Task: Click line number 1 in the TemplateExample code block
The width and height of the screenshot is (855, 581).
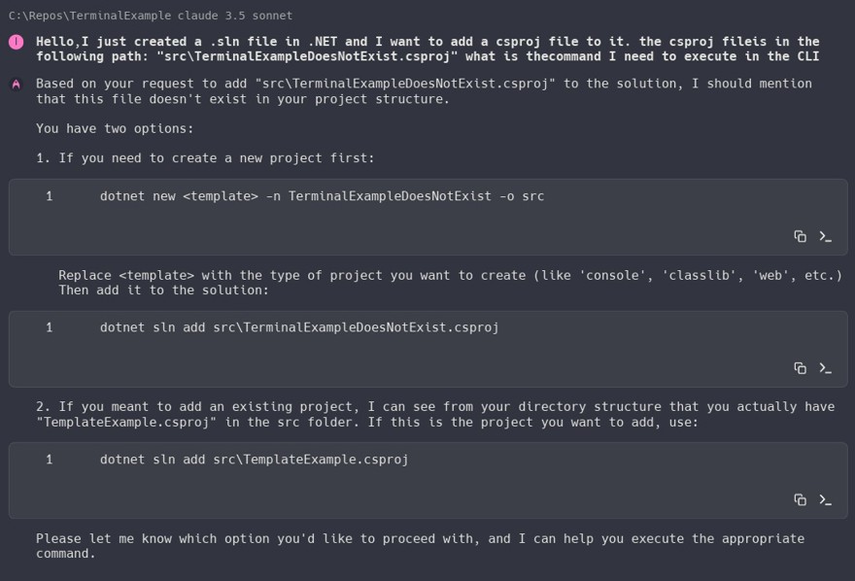Action: 50,460
